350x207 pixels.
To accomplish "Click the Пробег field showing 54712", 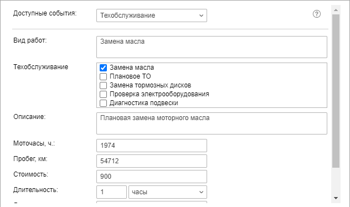I will [152, 161].
